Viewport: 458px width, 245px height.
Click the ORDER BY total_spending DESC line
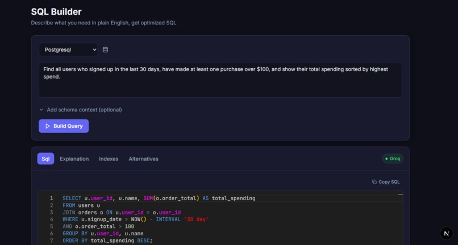pos(107,240)
